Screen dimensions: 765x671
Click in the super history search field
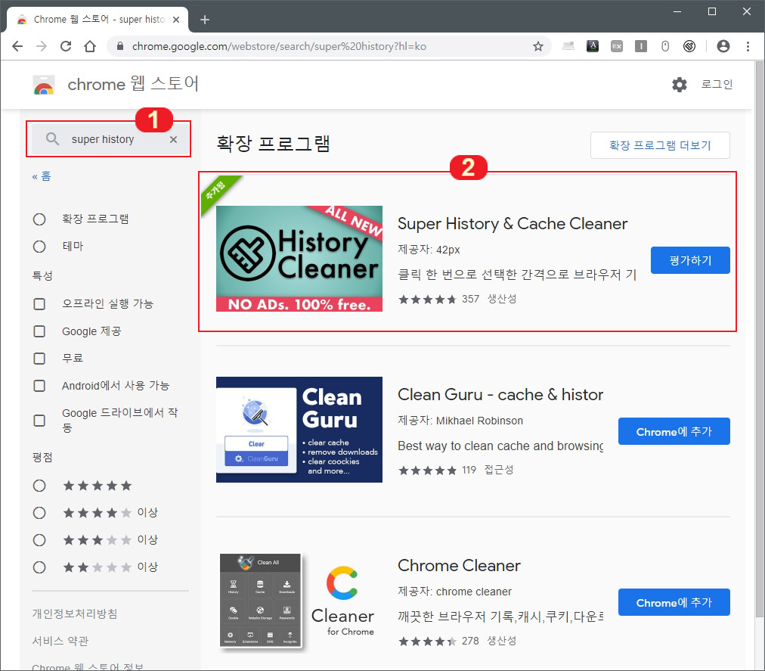click(x=110, y=139)
